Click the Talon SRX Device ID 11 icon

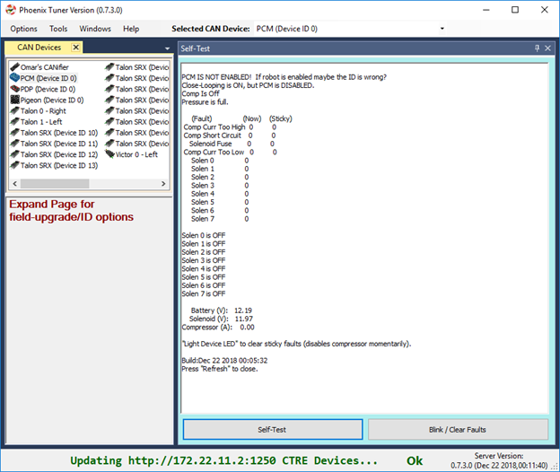(15, 144)
